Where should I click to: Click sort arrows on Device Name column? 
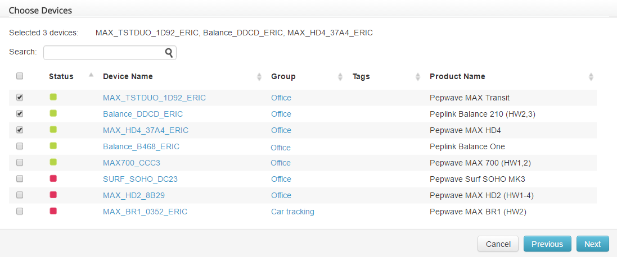[259, 77]
